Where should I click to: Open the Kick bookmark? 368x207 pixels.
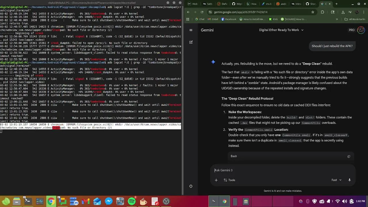coord(273,19)
